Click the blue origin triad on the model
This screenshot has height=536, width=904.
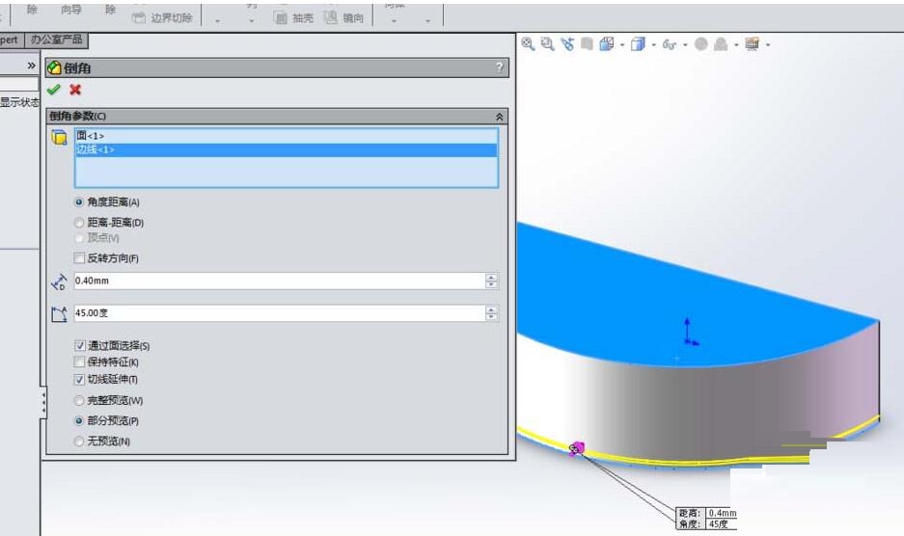click(689, 333)
